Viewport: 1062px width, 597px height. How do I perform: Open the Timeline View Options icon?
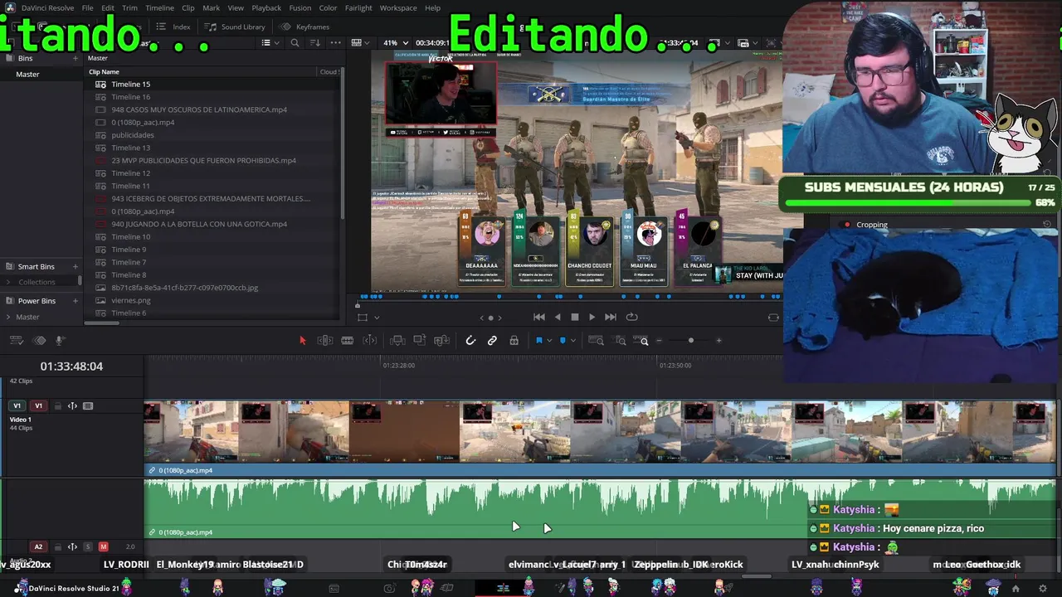click(x=17, y=341)
